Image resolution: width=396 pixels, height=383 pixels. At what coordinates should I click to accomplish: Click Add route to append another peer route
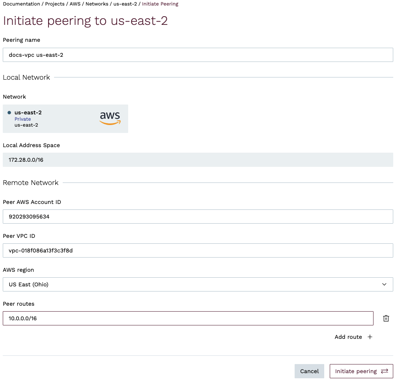[x=348, y=337]
